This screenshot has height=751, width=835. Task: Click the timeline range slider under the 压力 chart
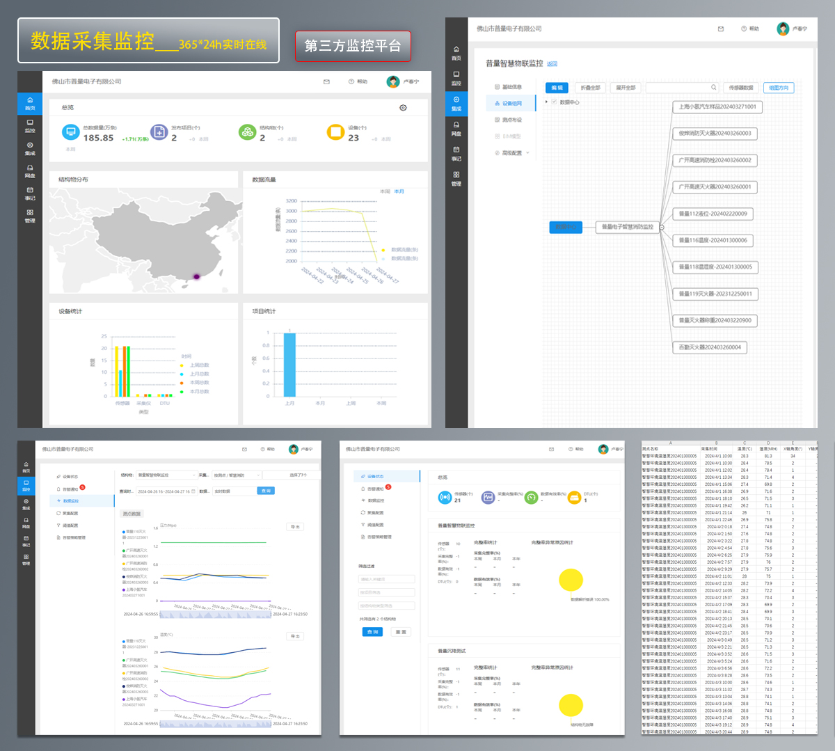pos(215,615)
